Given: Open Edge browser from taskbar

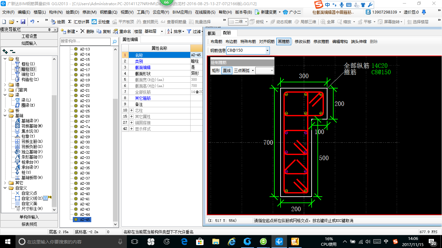Looking at the screenshot, I should pyautogui.click(x=184, y=241).
